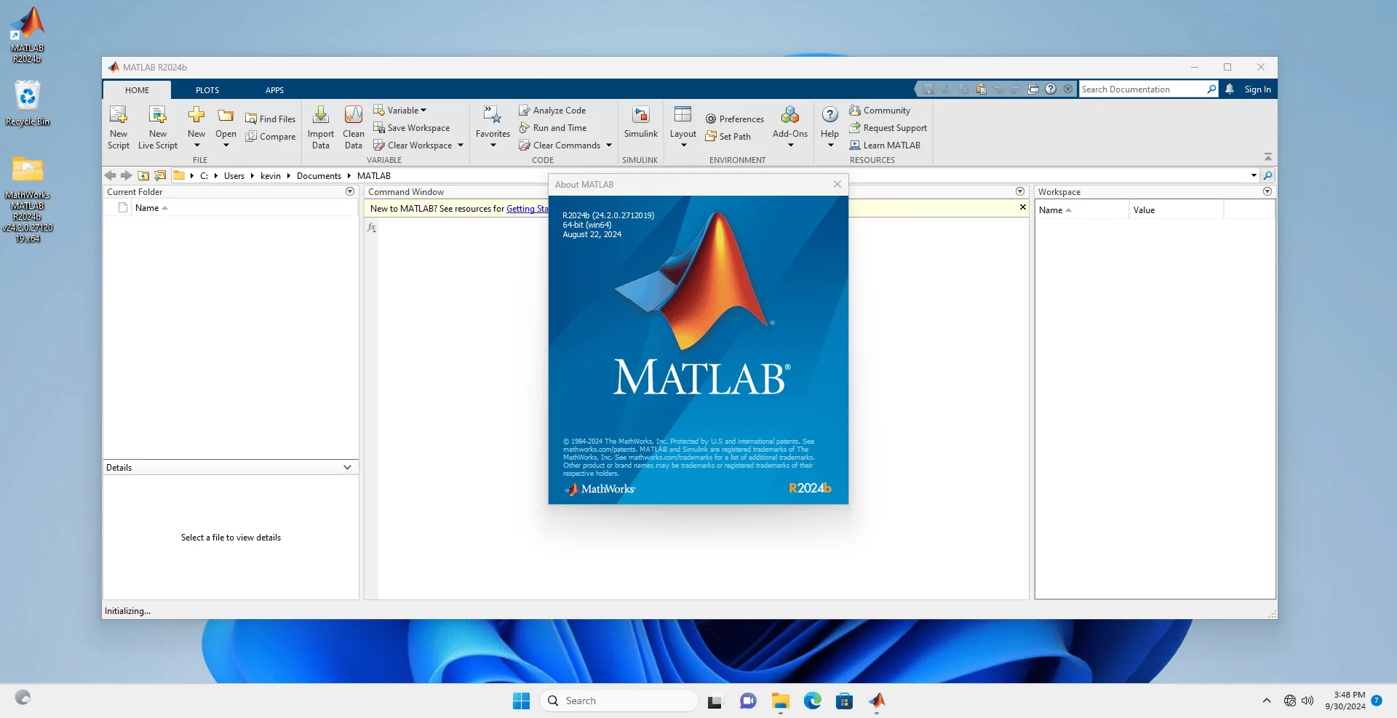The height and width of the screenshot is (718, 1397).
Task: Open the Import Data wizard
Action: (x=321, y=127)
